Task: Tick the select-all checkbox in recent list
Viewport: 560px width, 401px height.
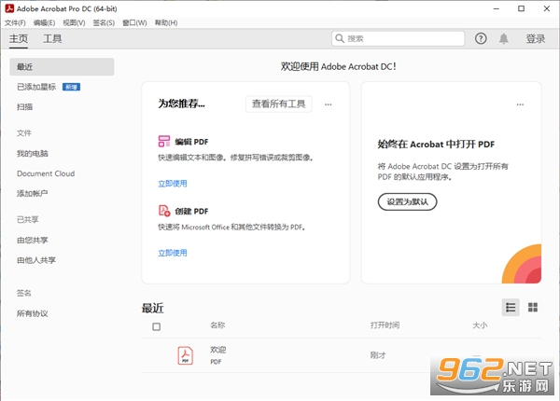Action: [157, 326]
